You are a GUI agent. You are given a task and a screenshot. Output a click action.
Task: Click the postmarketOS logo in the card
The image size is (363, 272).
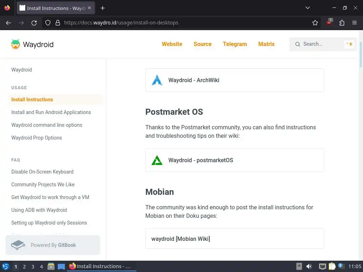pyautogui.click(x=157, y=160)
